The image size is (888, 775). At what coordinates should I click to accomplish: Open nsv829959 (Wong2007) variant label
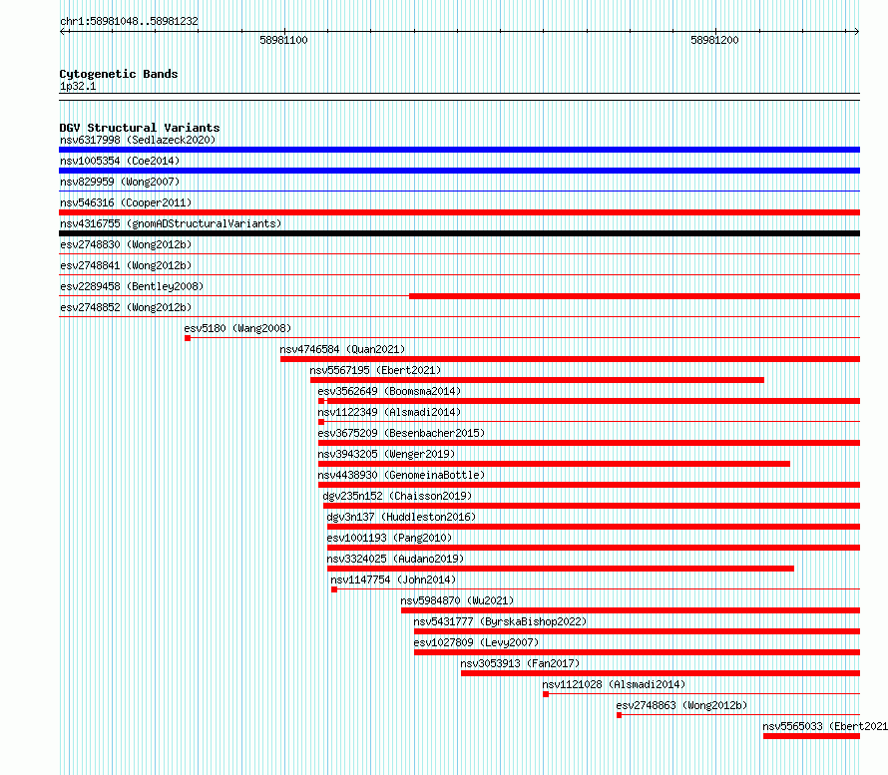(120, 182)
